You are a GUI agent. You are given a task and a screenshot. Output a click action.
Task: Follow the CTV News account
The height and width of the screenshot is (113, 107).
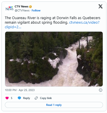coord(36,11)
